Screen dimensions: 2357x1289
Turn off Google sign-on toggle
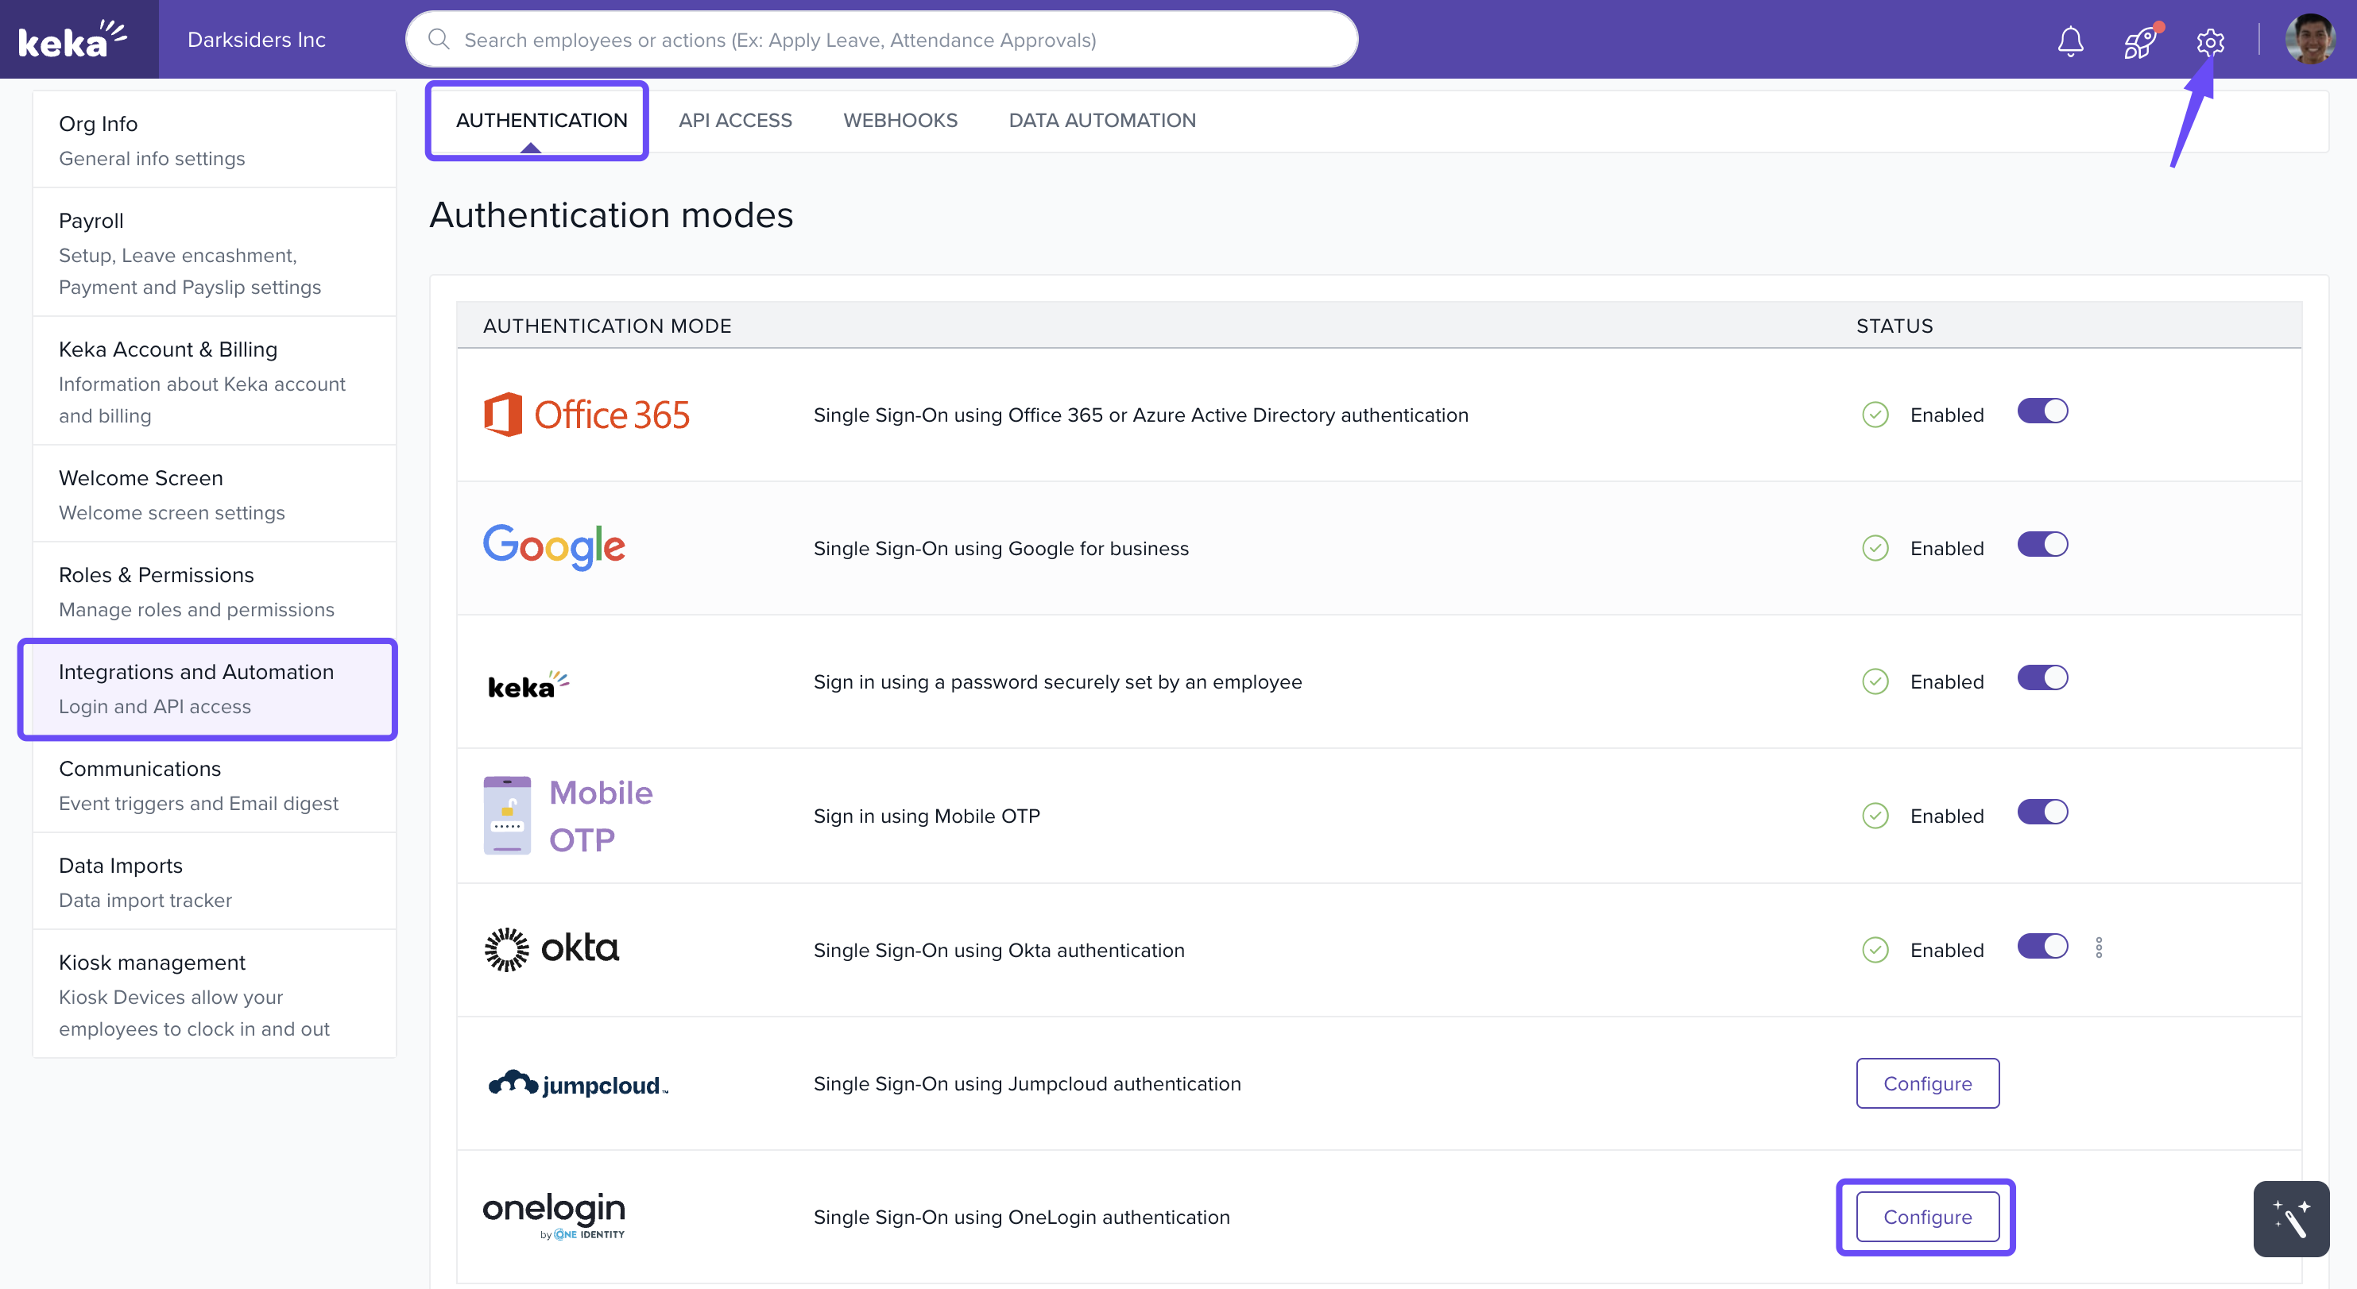(2042, 545)
